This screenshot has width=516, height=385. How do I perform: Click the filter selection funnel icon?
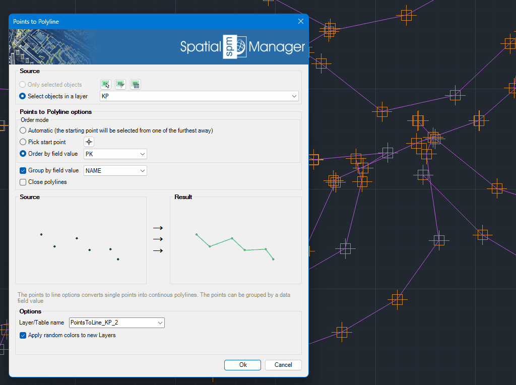coord(120,85)
